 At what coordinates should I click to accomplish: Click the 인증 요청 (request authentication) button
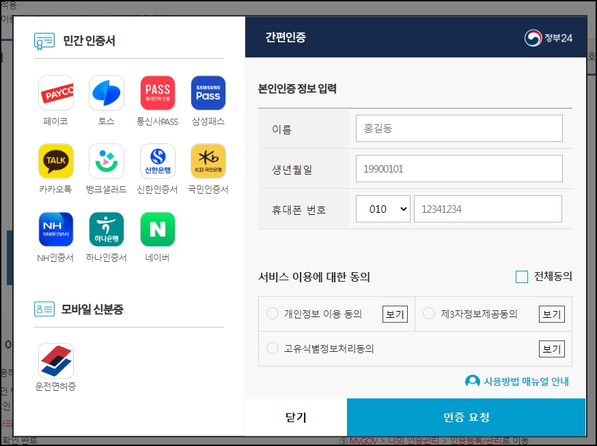tap(466, 417)
